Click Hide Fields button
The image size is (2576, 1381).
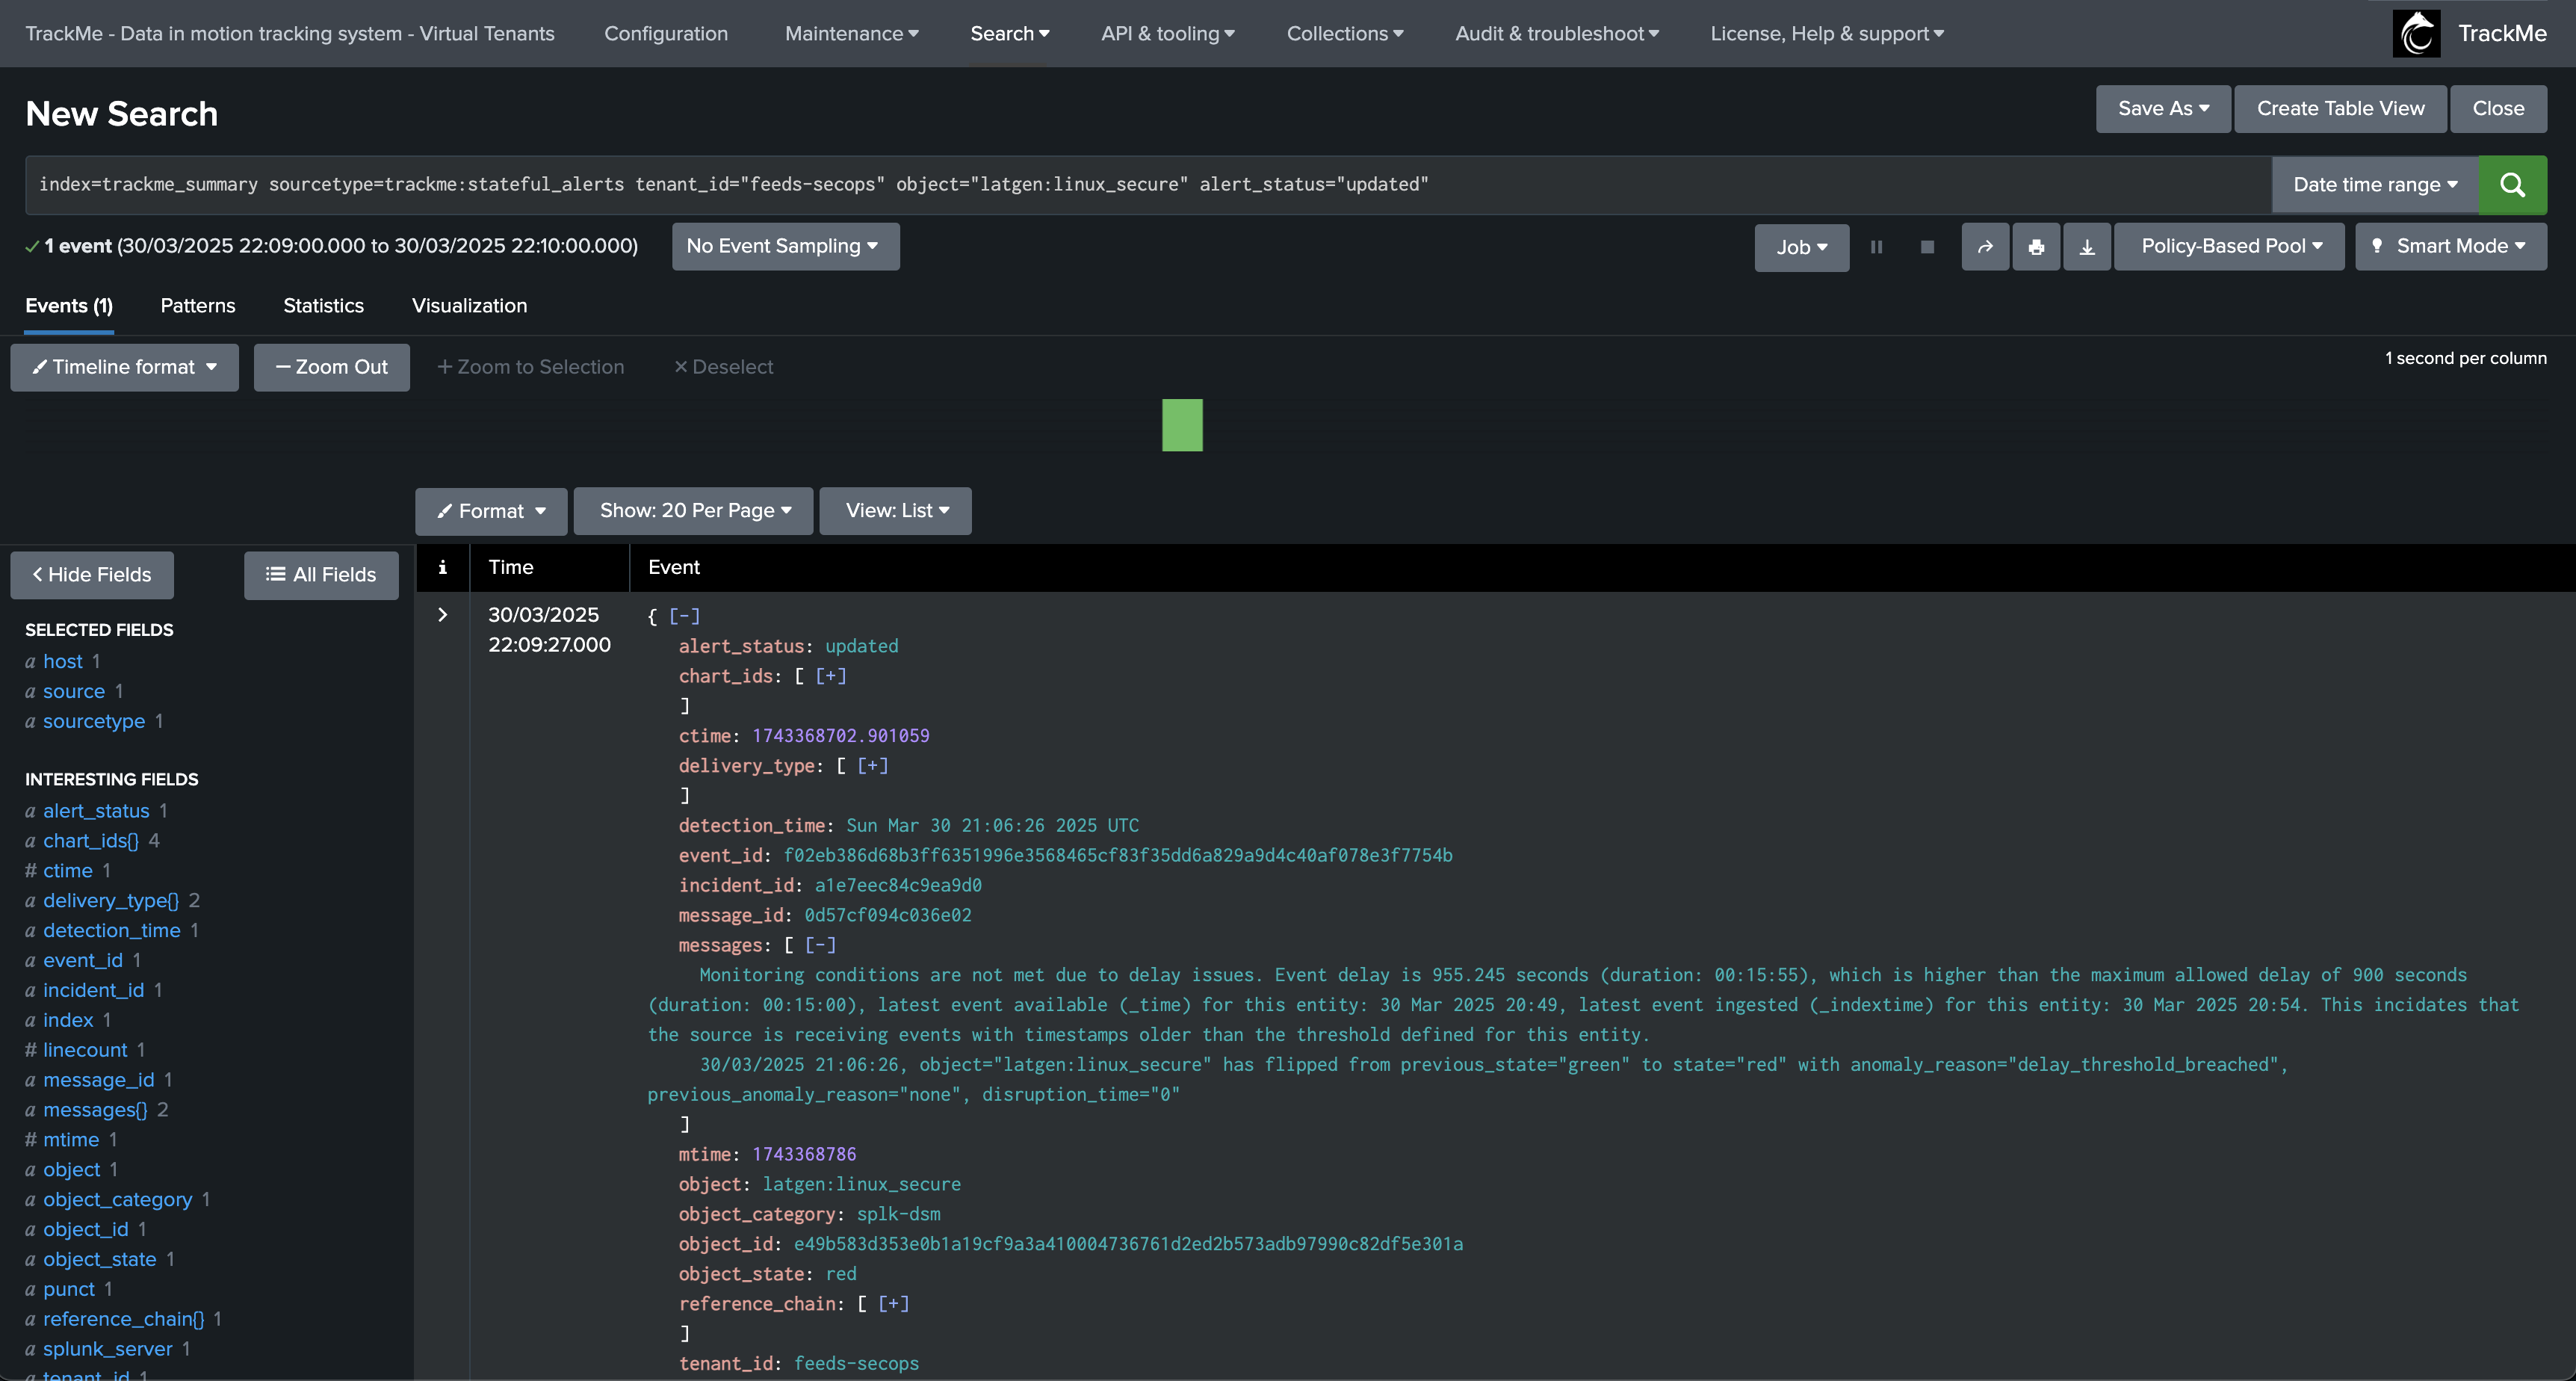click(92, 576)
